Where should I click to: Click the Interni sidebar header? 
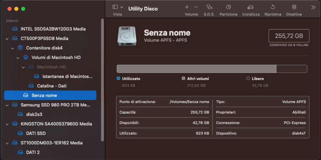[x=12, y=21]
